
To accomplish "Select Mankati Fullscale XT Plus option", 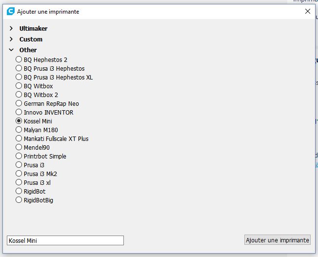I will tap(19, 138).
